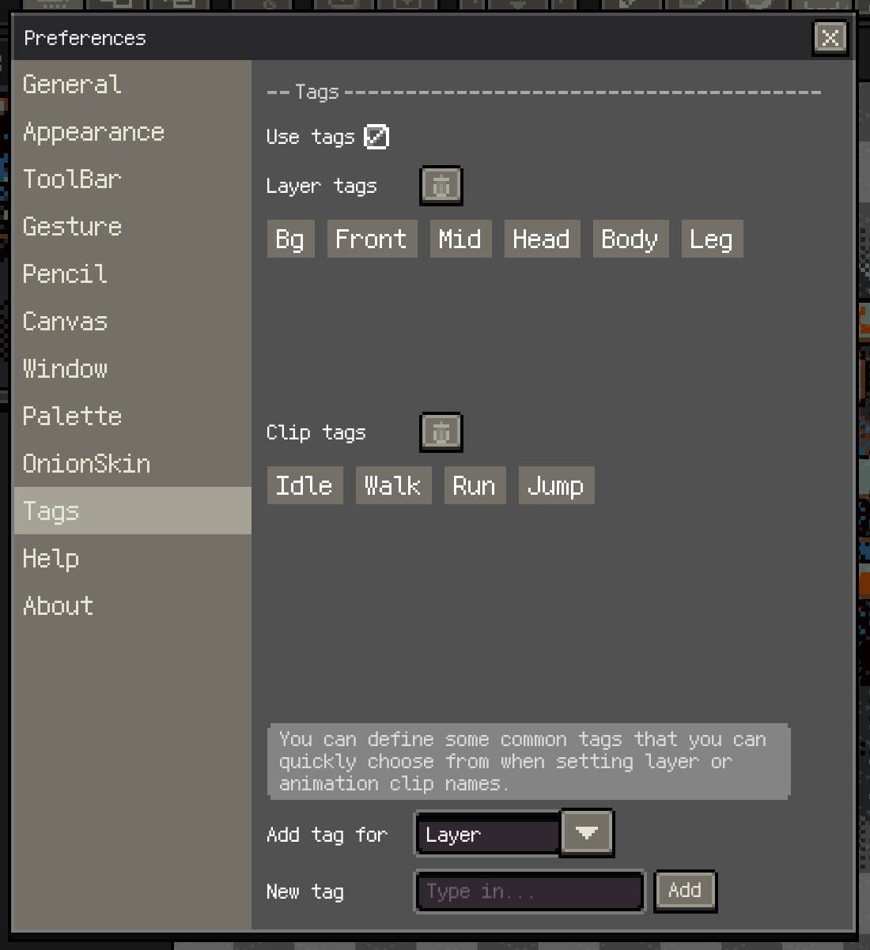Viewport: 870px width, 950px height.
Task: Select the Bg layer tag
Action: coord(290,239)
